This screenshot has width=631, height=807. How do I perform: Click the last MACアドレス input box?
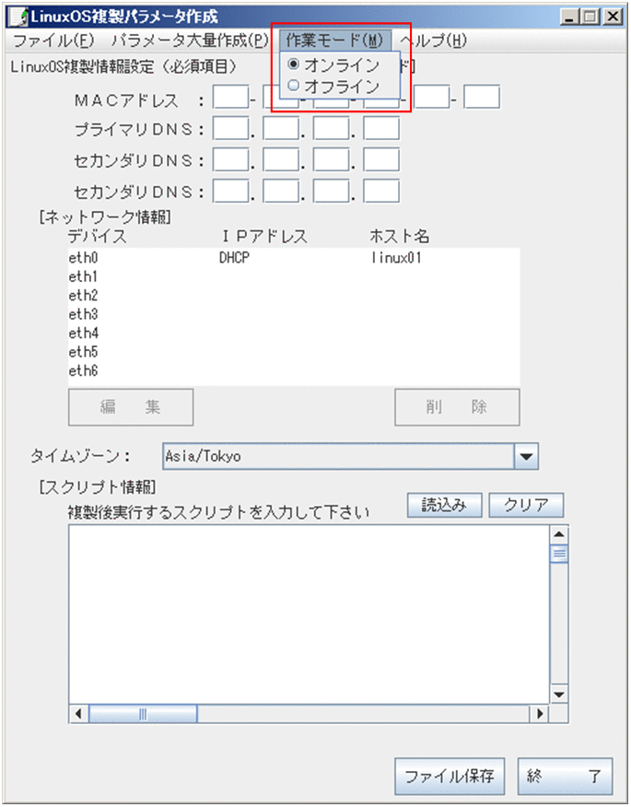point(482,97)
